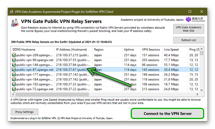This screenshot has height=129, width=215.
Task: Select row public-vpn-87.opengw.net
Action: coord(105,70)
